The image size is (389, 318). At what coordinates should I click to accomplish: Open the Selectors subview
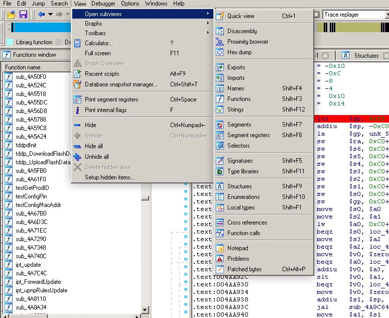pos(264,146)
